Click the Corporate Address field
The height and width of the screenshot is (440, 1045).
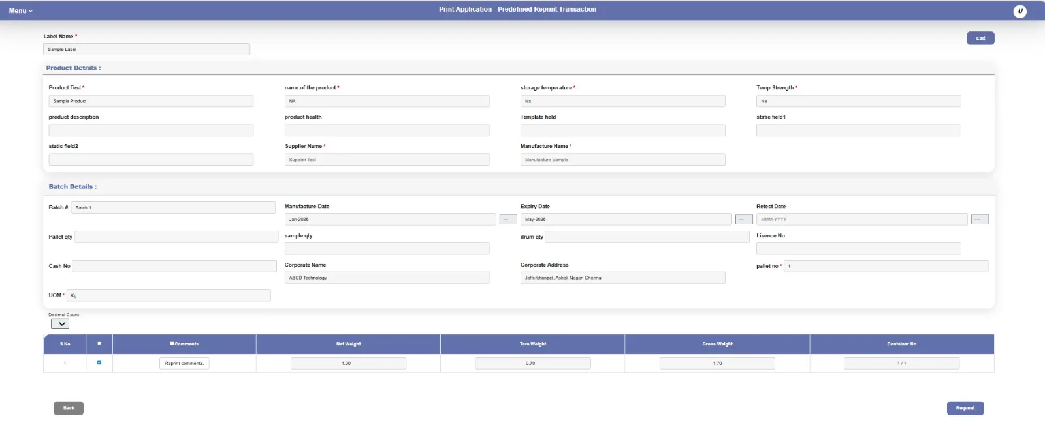(622, 278)
